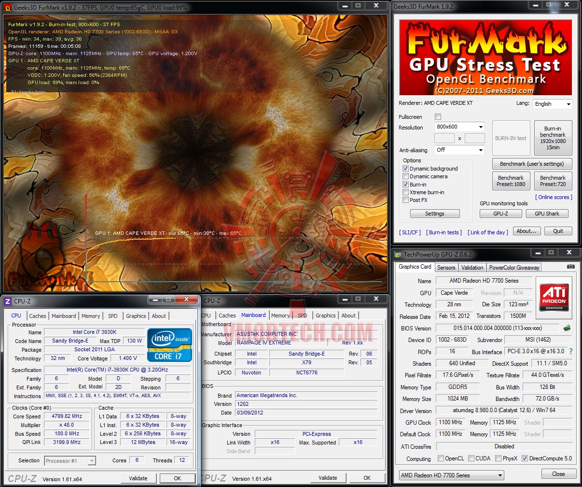
Task: Open the SLI/CF link
Action: tap(410, 232)
